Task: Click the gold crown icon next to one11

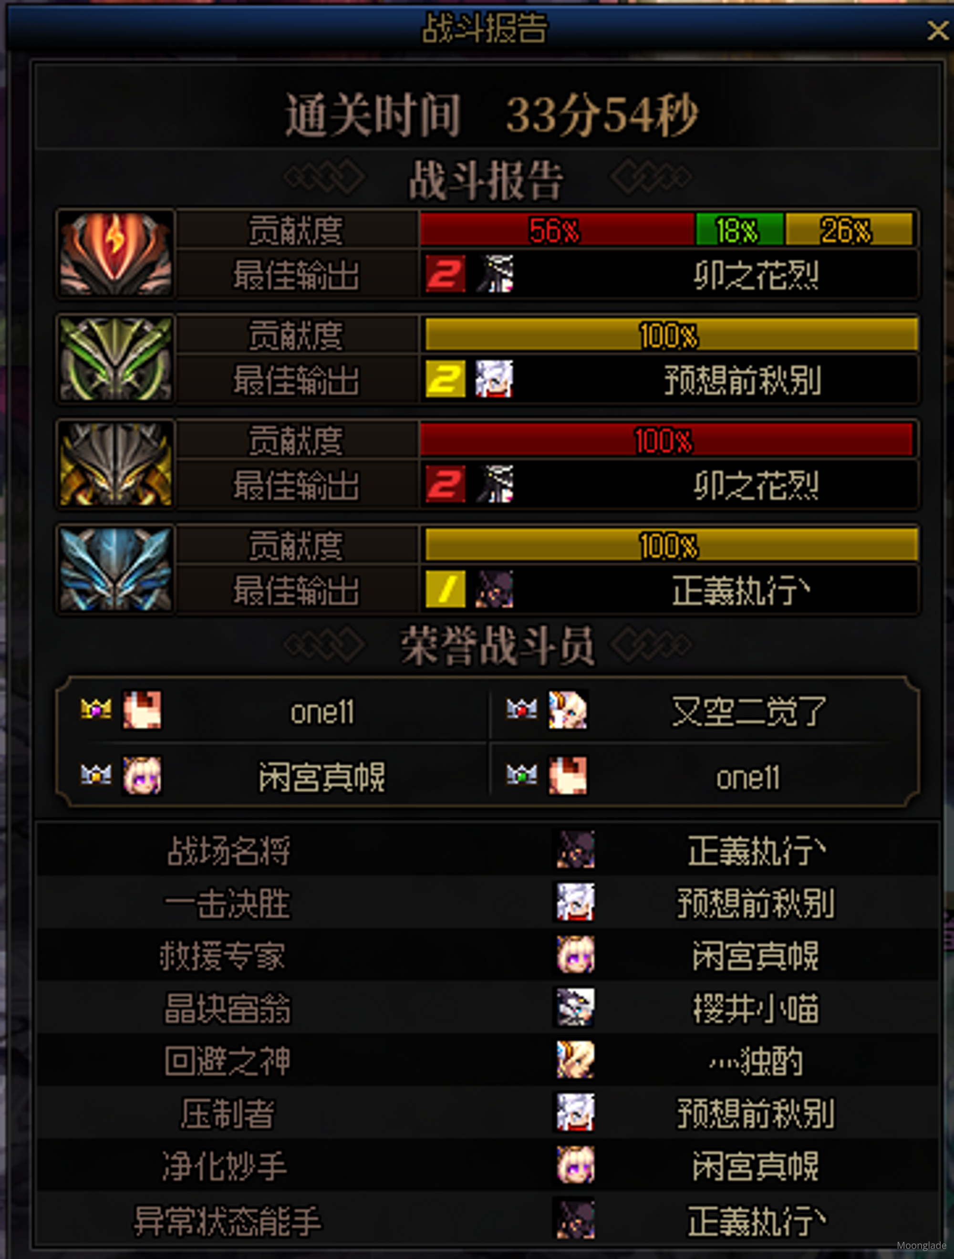Action: click(x=95, y=709)
